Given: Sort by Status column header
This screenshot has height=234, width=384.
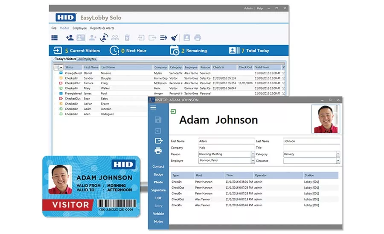Looking at the screenshot, I should click(73, 67).
